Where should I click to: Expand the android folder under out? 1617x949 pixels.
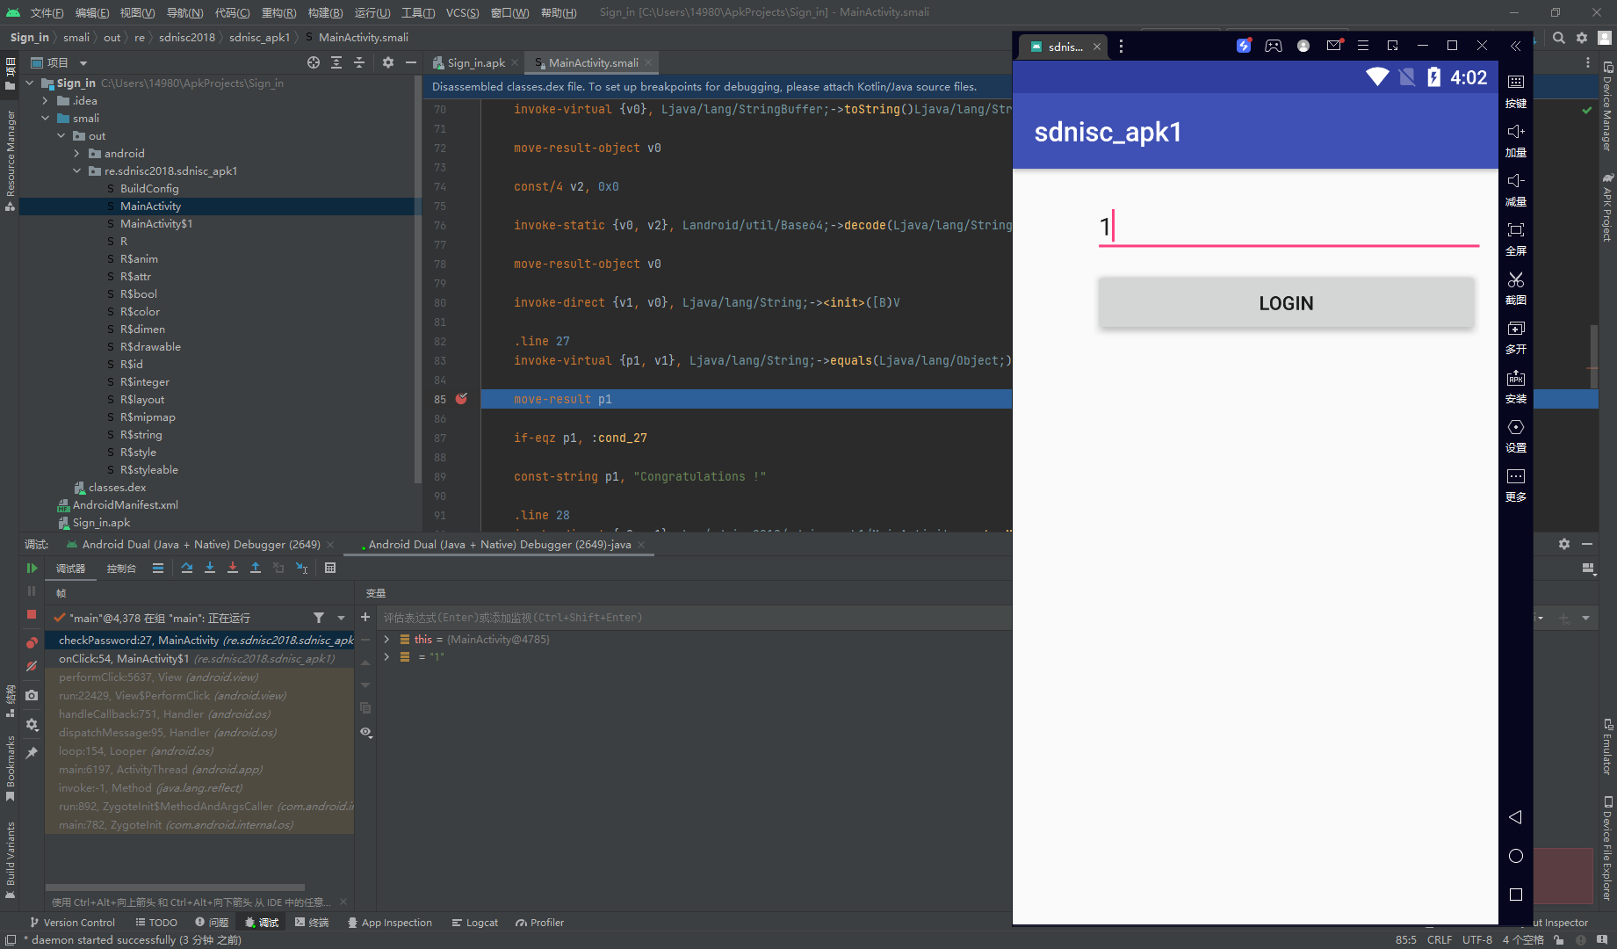[x=77, y=153]
